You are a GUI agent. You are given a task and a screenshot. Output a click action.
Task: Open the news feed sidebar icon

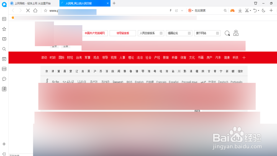point(4,19)
